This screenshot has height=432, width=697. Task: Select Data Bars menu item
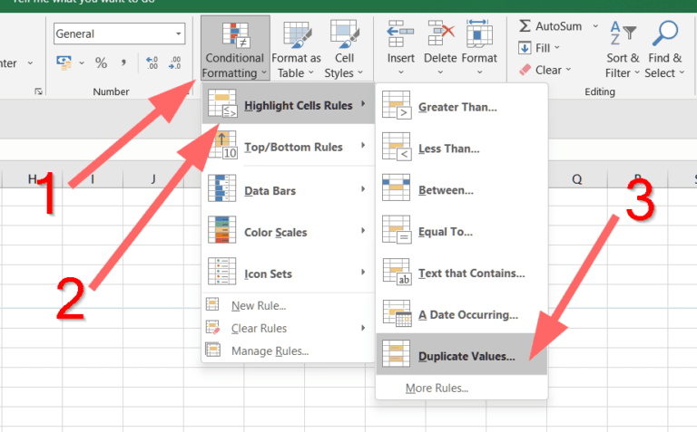point(288,190)
